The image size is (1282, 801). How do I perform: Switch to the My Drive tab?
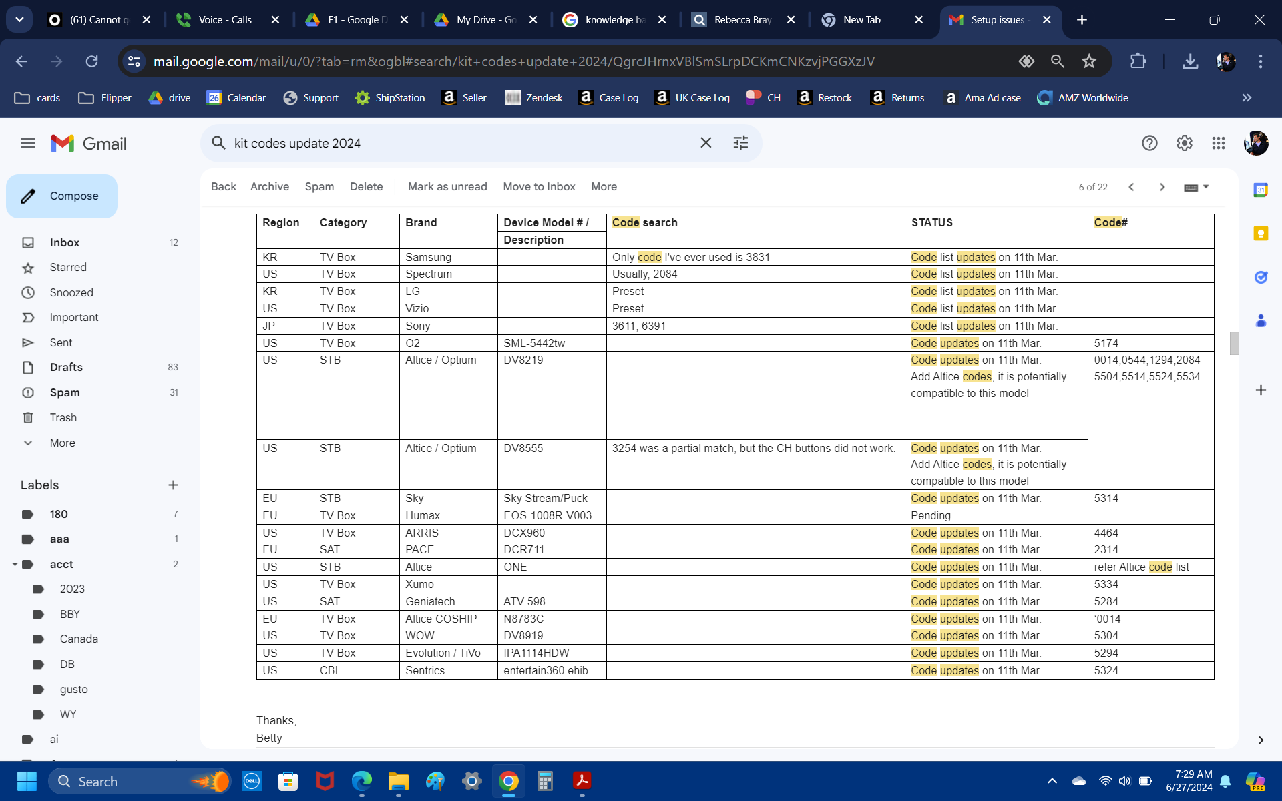486,20
